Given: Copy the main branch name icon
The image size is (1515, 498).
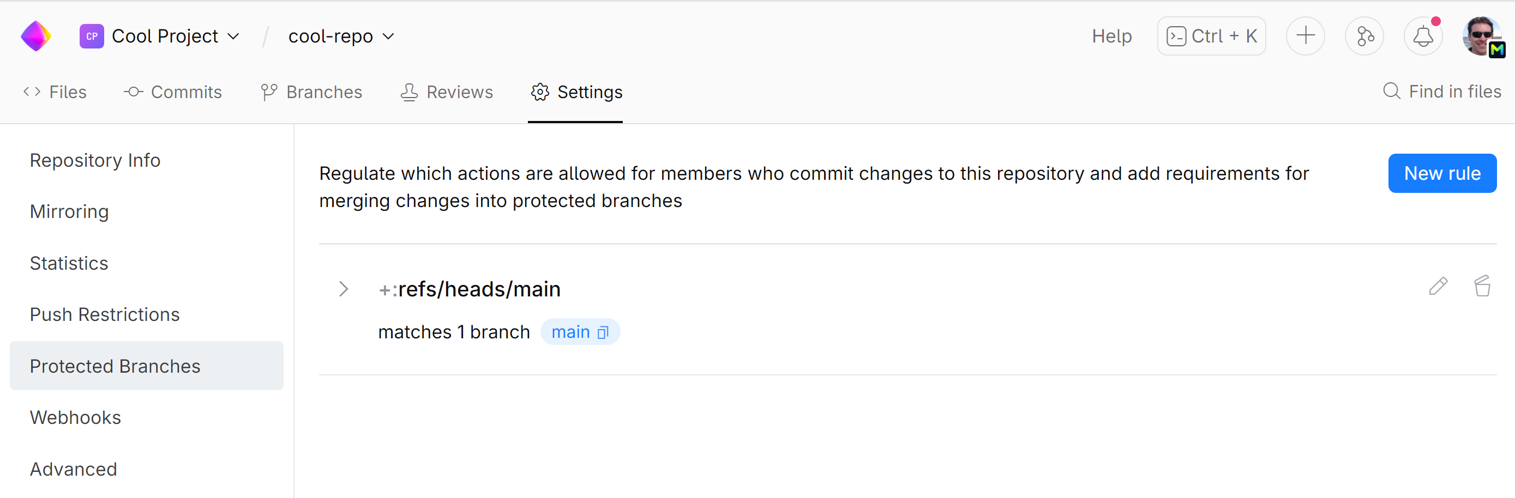Looking at the screenshot, I should coord(603,333).
